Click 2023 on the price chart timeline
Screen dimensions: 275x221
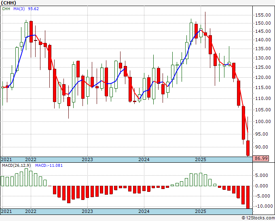pos(87,159)
